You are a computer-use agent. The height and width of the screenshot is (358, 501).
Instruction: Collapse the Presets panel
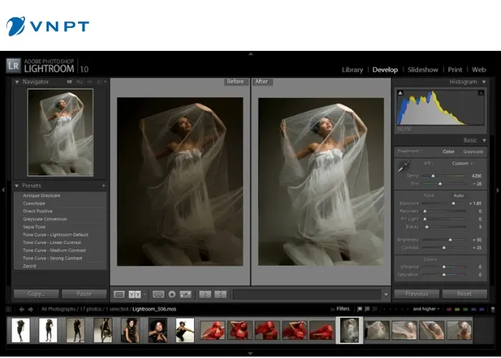16,185
